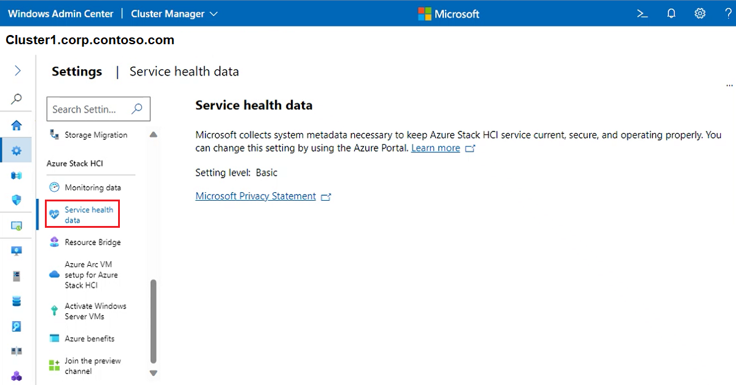
Task: Open global settings gear in top bar
Action: 700,13
